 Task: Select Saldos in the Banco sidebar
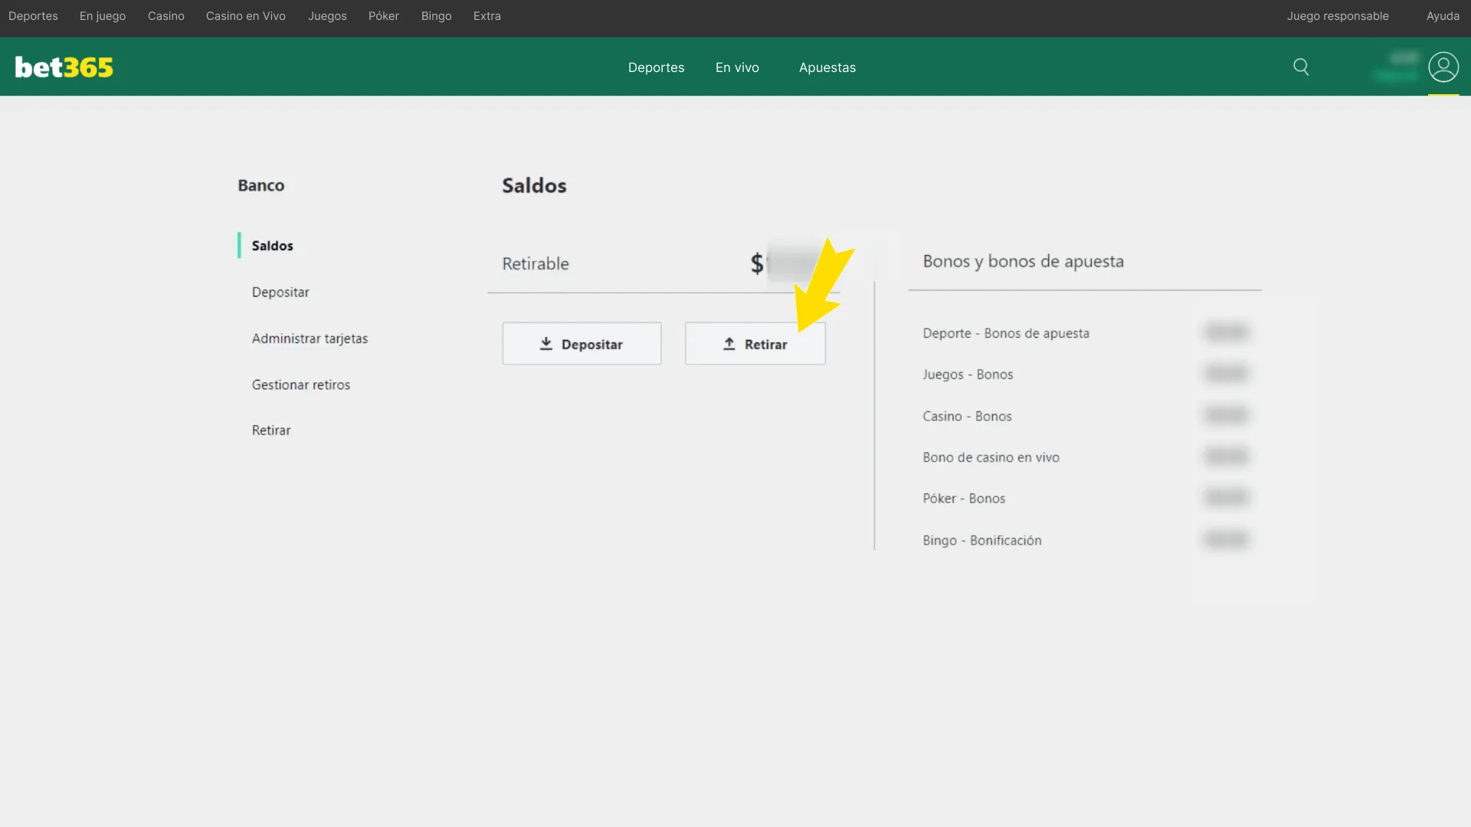[x=272, y=245]
